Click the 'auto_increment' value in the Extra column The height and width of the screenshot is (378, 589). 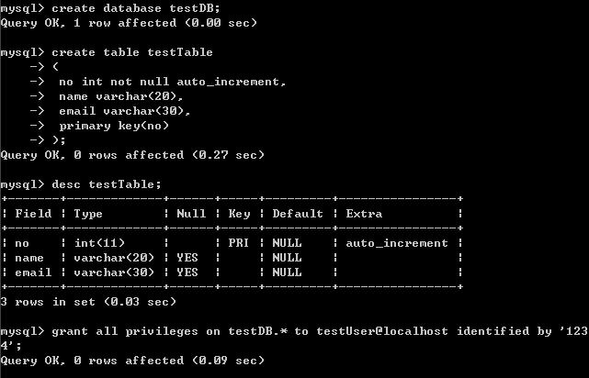pos(397,243)
